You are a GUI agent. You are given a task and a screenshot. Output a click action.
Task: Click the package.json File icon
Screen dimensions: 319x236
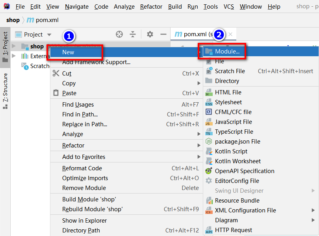point(209,141)
